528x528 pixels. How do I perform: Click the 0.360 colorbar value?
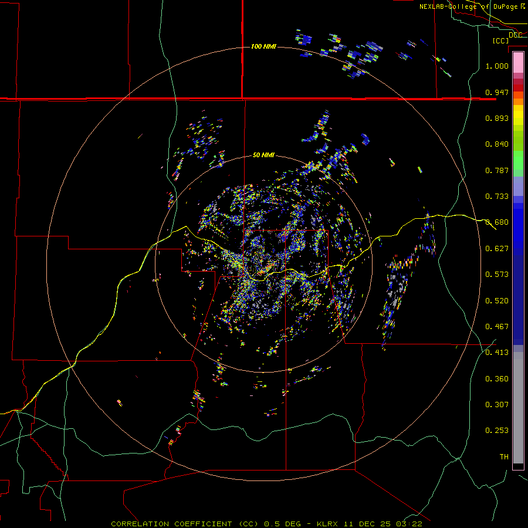[497, 379]
